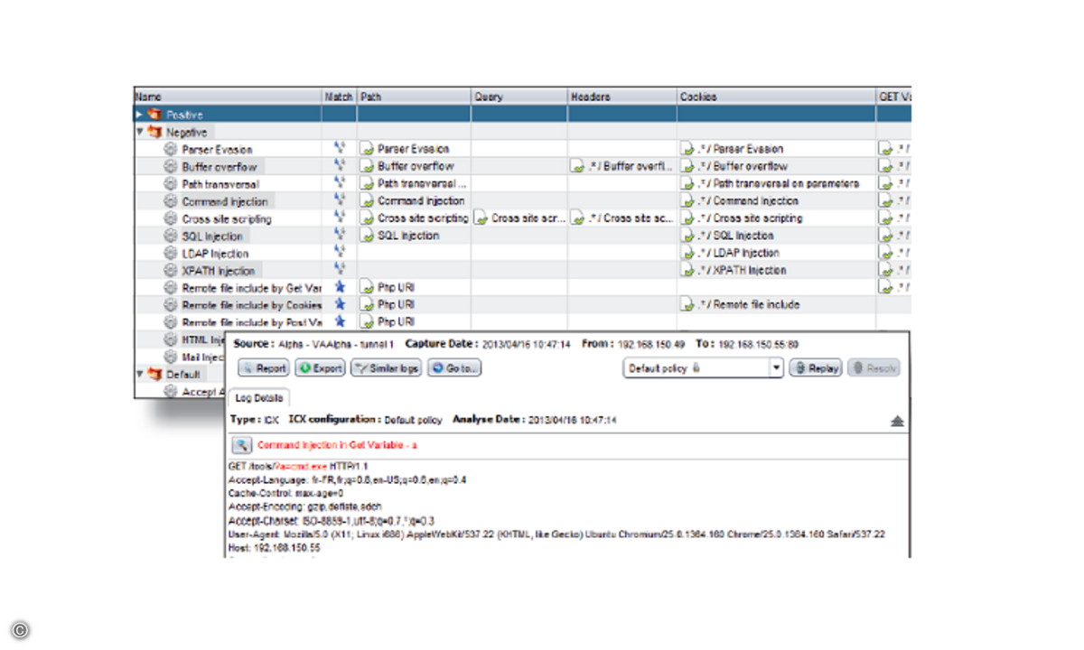Open the Log Details tab
1084x650 pixels.
(258, 398)
